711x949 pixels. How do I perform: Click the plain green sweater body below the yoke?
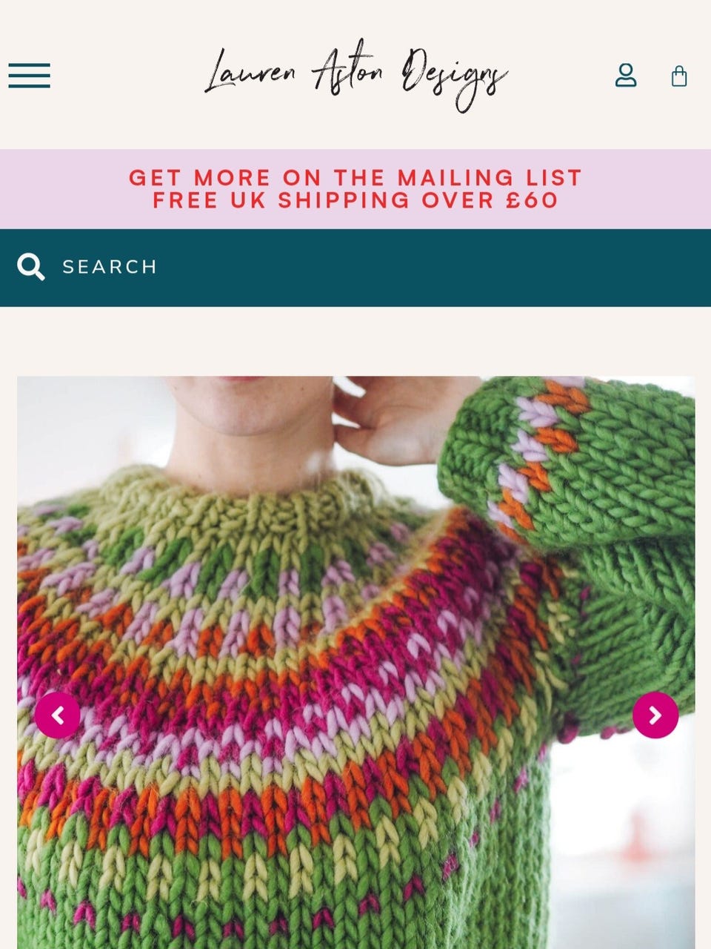point(296,905)
